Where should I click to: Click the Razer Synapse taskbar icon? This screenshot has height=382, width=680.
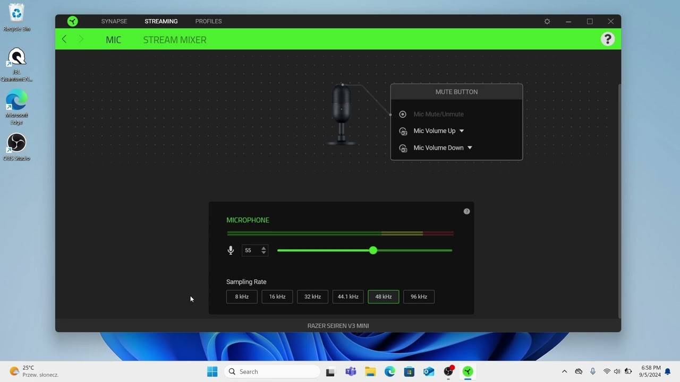coord(467,371)
